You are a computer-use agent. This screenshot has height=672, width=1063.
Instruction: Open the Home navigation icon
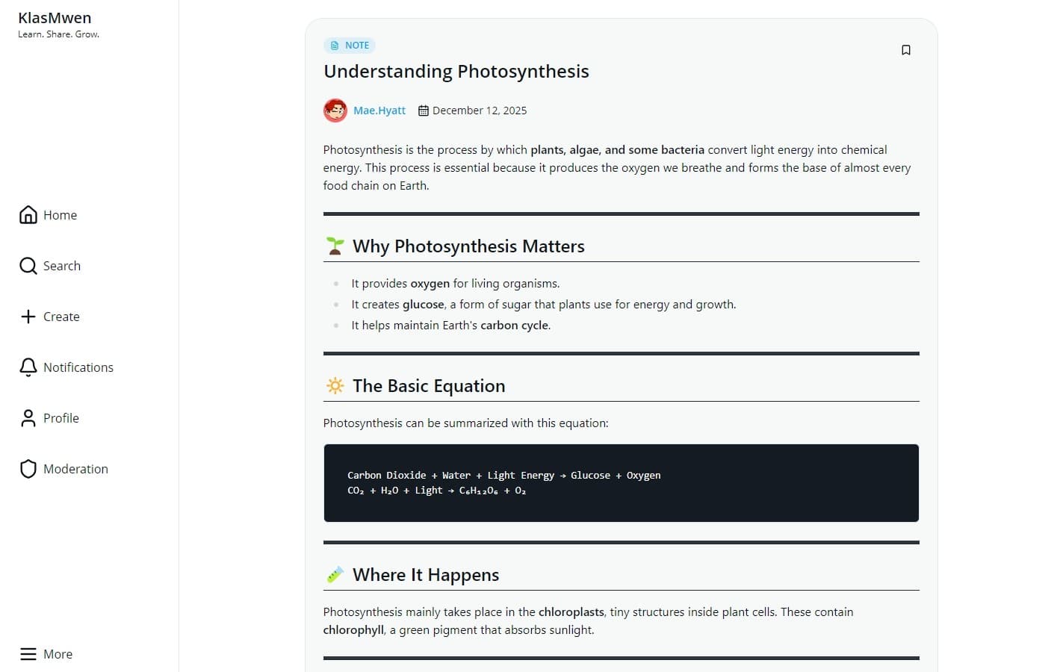click(28, 214)
